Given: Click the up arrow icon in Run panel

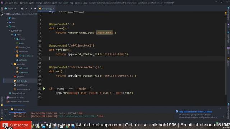Looking at the screenshot, I should (x=10, y=115).
